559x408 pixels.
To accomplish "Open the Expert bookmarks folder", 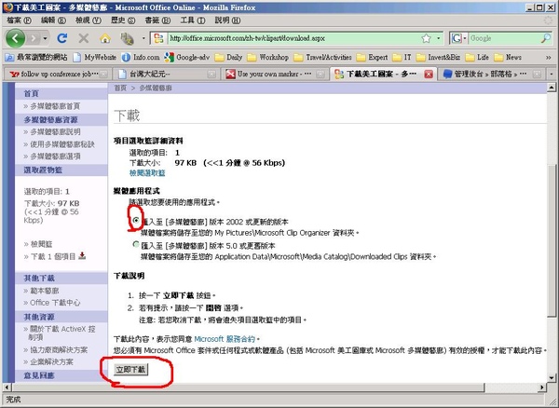I will point(372,57).
